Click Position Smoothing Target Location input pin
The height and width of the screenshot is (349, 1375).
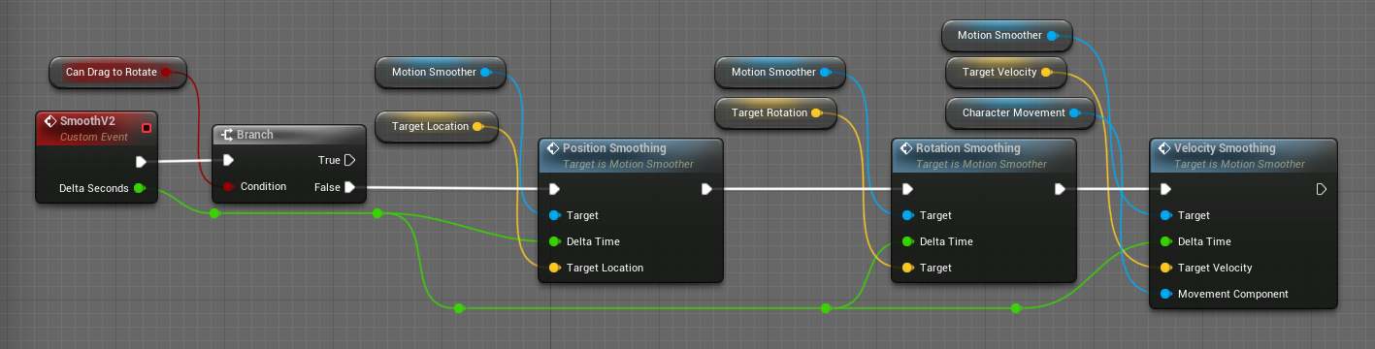(x=554, y=268)
